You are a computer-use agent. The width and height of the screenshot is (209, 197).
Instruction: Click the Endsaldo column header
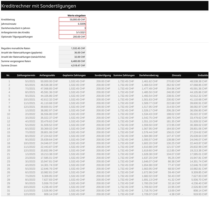203,75
